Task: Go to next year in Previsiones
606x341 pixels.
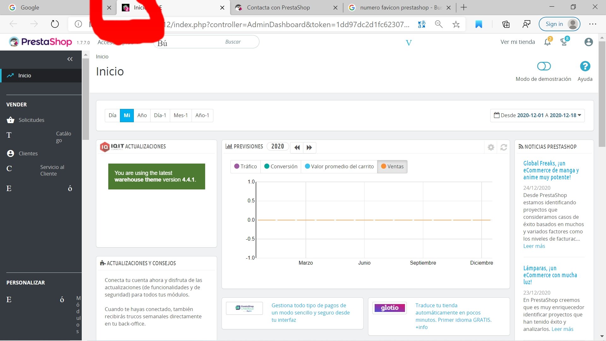Action: pos(309,147)
